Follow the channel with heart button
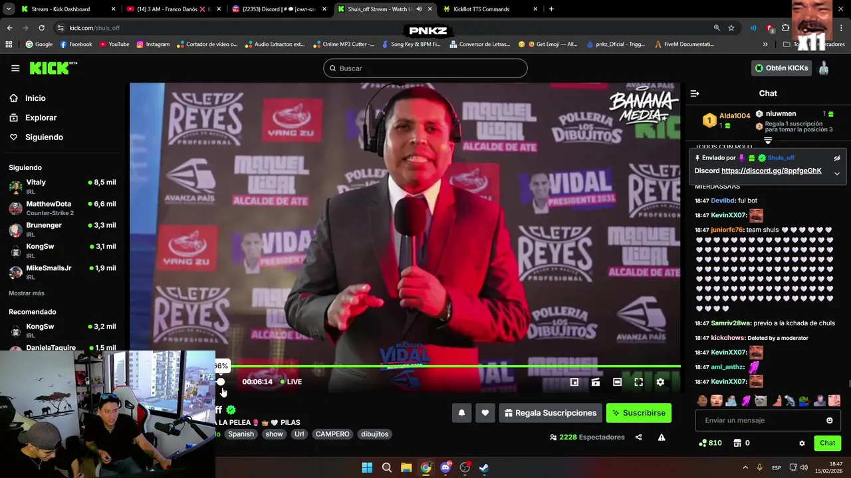Viewport: 851px width, 478px height. [485, 413]
